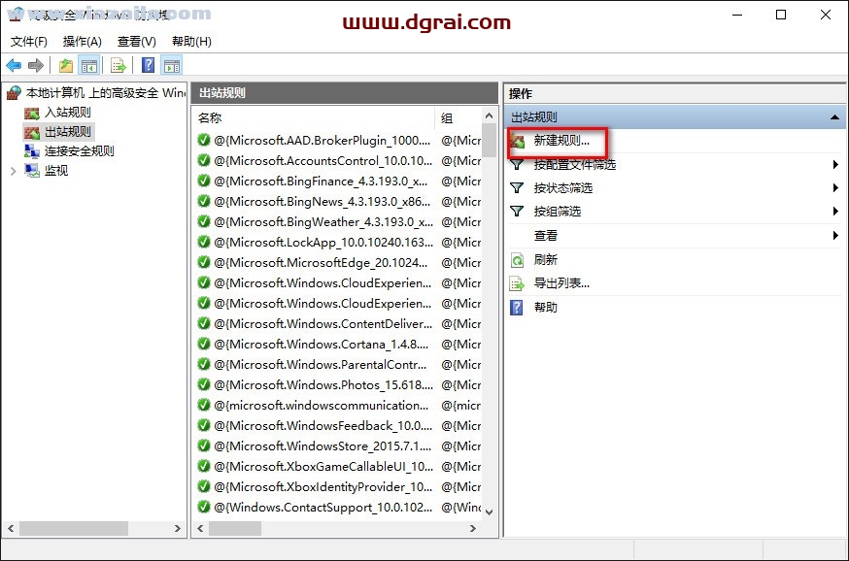Click the green check icon of the Cortana rule
The width and height of the screenshot is (849, 561).
pos(204,344)
